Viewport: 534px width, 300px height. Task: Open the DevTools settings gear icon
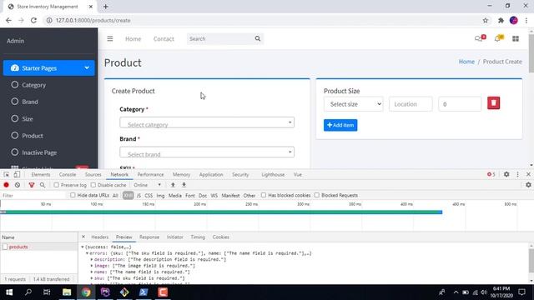coord(506,174)
